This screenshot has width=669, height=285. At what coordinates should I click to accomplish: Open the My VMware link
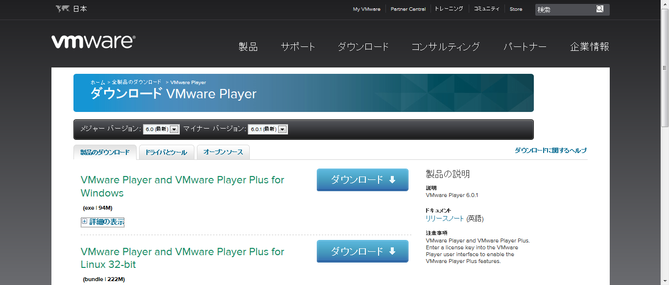[366, 9]
